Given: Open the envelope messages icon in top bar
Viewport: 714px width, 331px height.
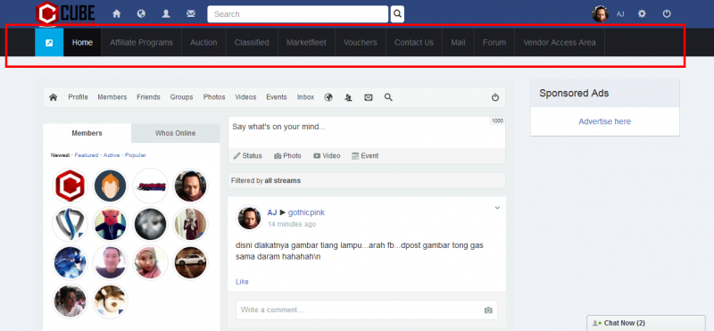Looking at the screenshot, I should point(191,14).
